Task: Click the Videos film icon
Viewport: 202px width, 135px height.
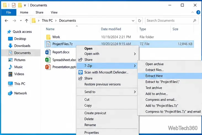Action: coord(10,74)
